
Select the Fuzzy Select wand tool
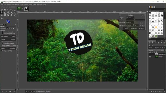(x=11, y=10)
